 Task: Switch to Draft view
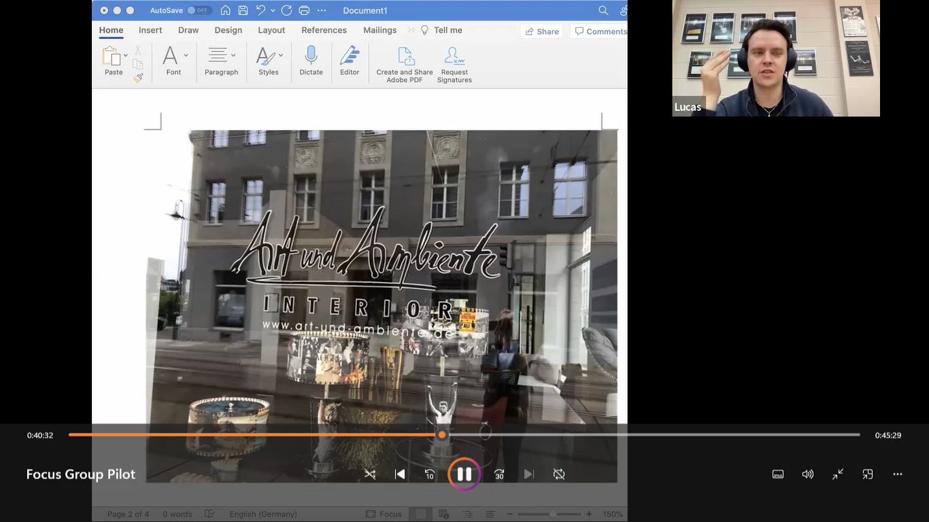click(x=490, y=514)
